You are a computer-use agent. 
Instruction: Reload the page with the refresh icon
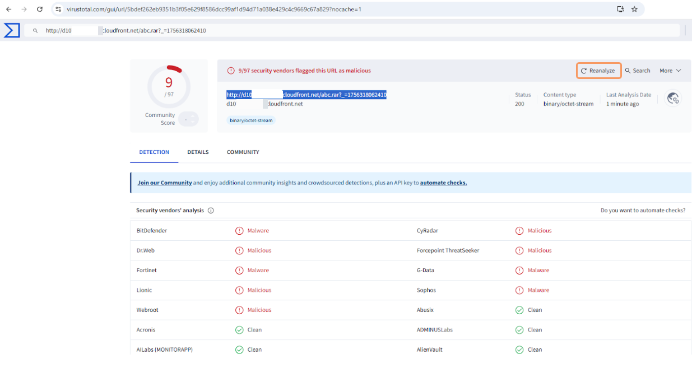pos(40,9)
